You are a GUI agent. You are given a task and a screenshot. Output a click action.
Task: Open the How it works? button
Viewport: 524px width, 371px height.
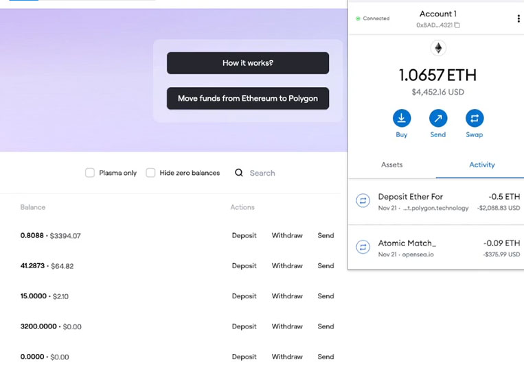248,63
